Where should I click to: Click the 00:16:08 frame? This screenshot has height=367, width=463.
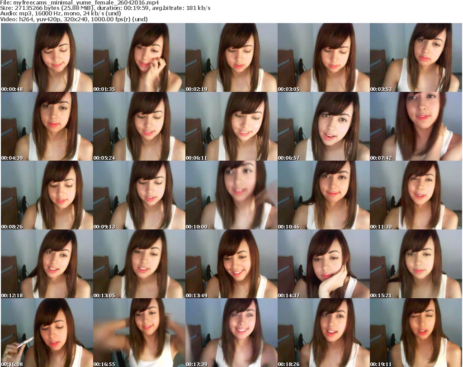47,333
